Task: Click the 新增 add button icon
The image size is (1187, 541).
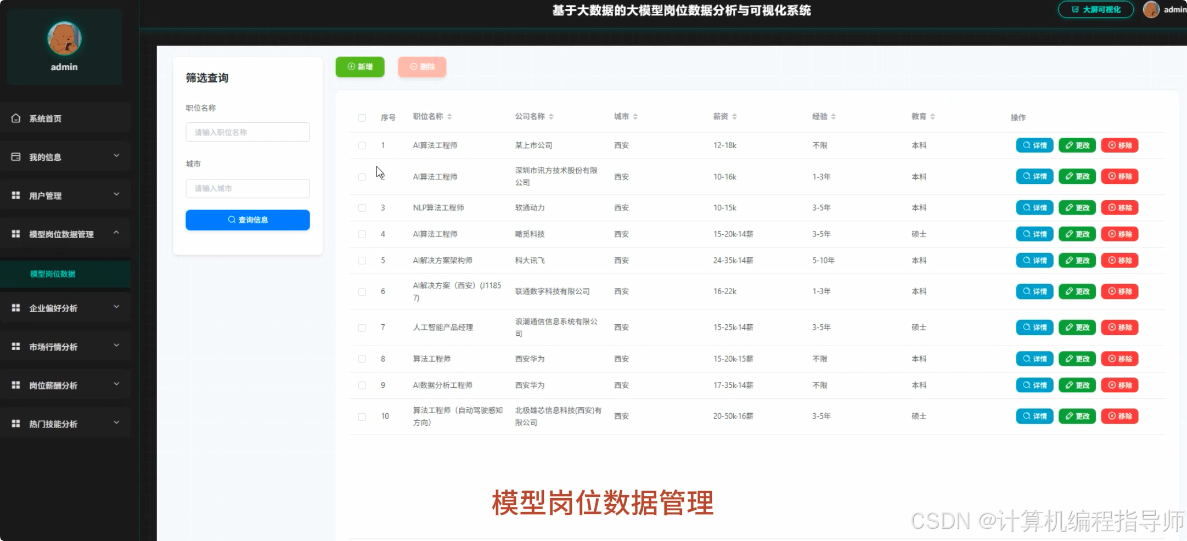Action: click(x=351, y=66)
